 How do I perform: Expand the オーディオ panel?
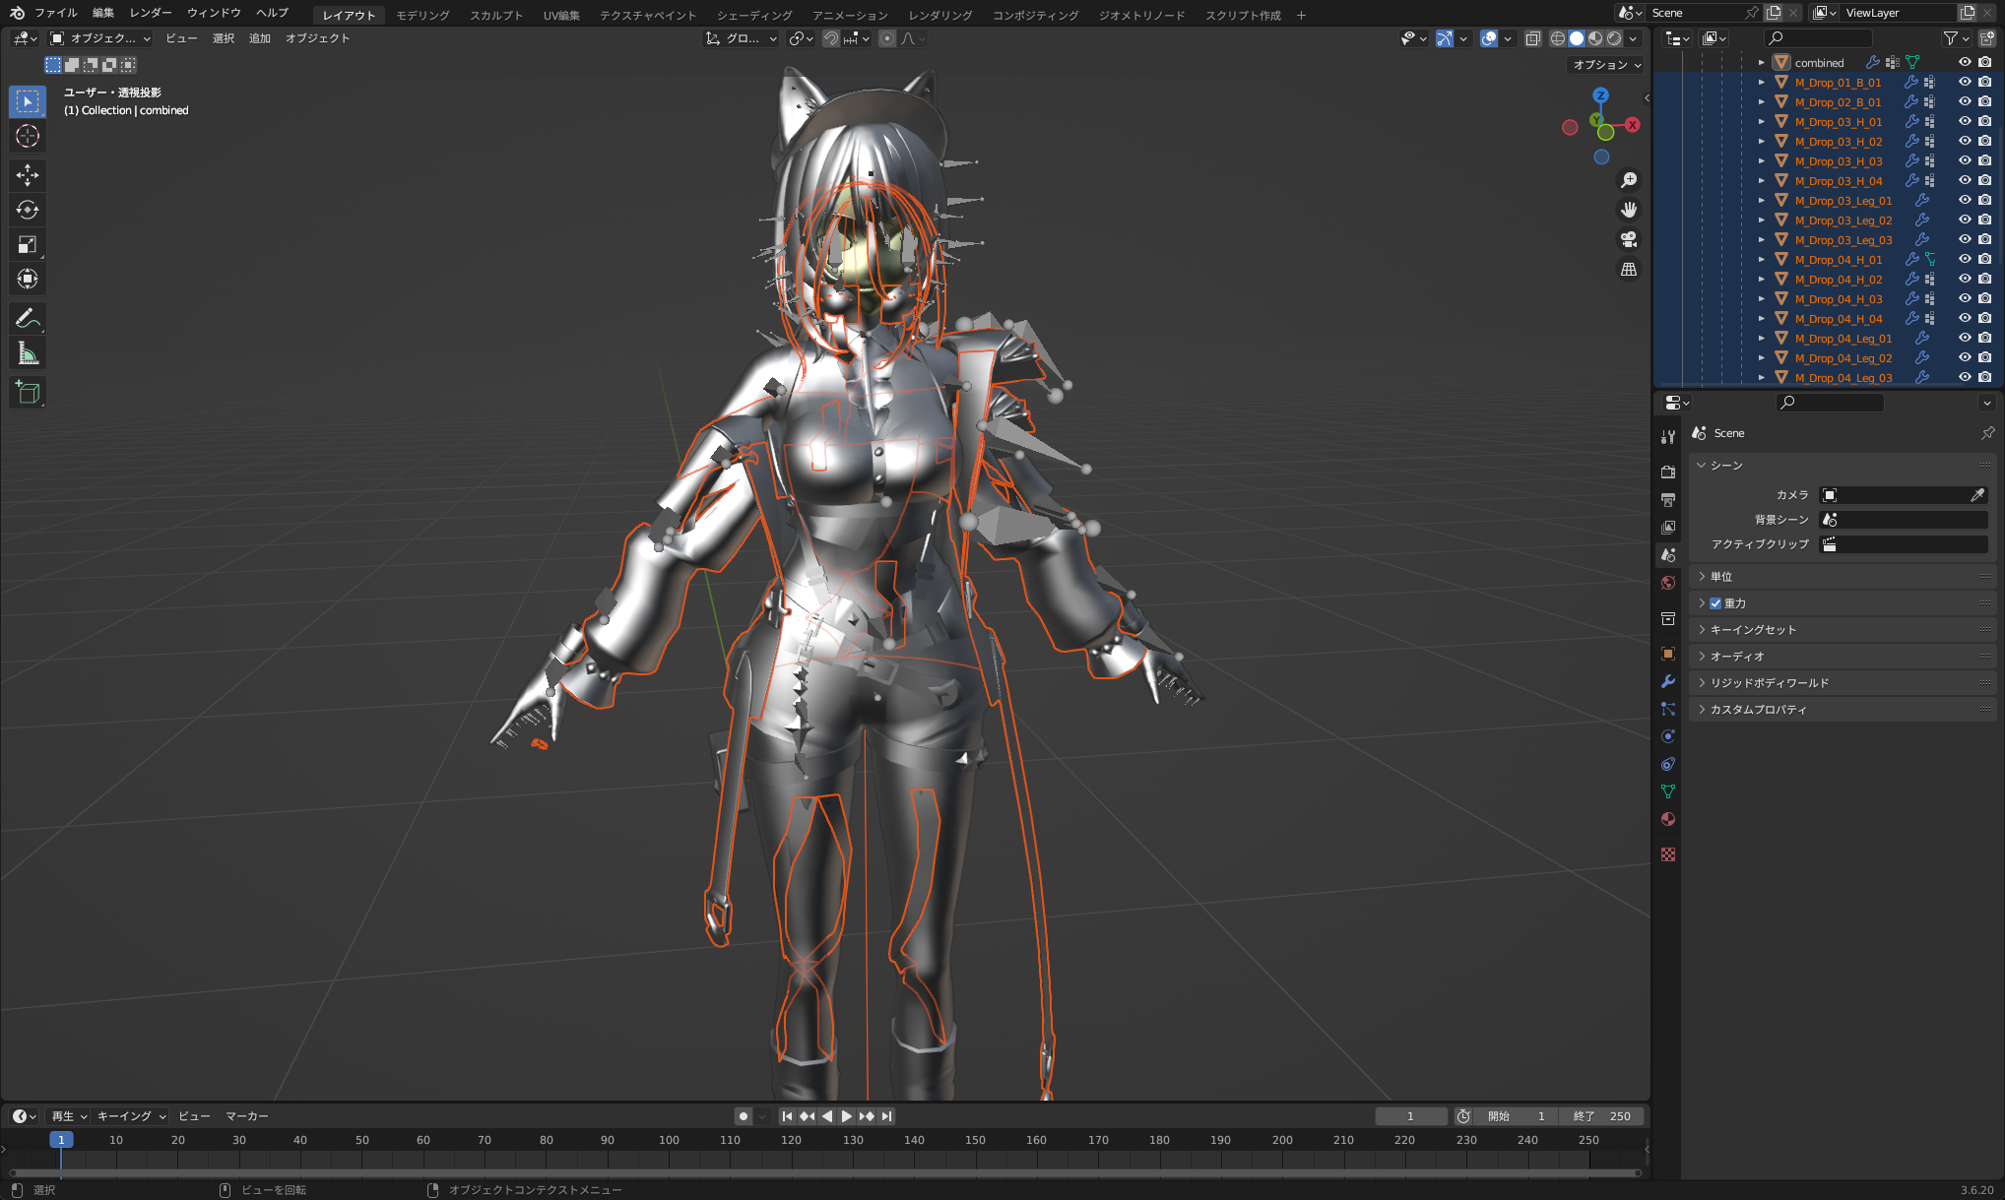coord(1842,657)
